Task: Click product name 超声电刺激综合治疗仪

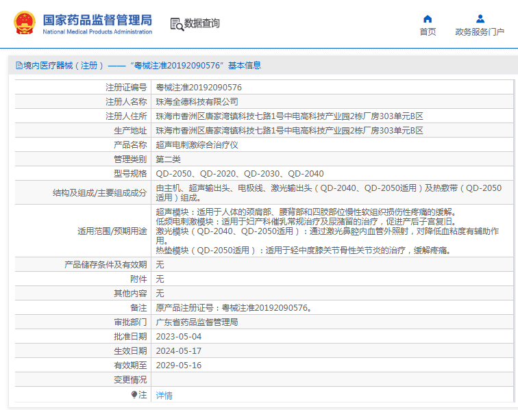Action: 197,145
